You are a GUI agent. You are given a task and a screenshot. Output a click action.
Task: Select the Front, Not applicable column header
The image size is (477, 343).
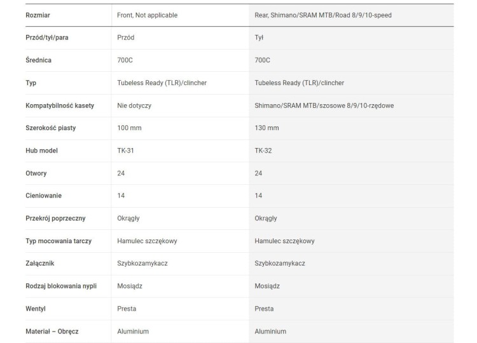pos(148,15)
